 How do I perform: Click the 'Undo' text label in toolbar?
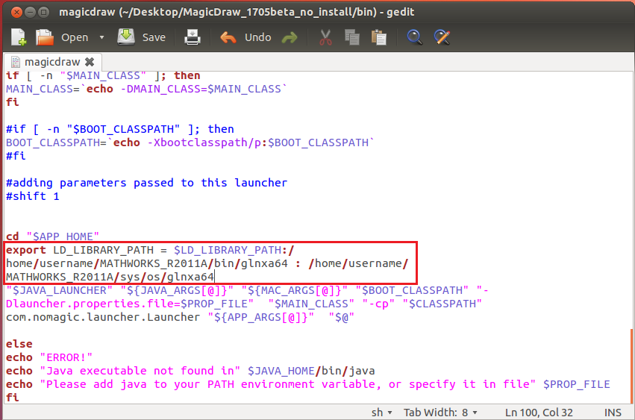click(257, 37)
